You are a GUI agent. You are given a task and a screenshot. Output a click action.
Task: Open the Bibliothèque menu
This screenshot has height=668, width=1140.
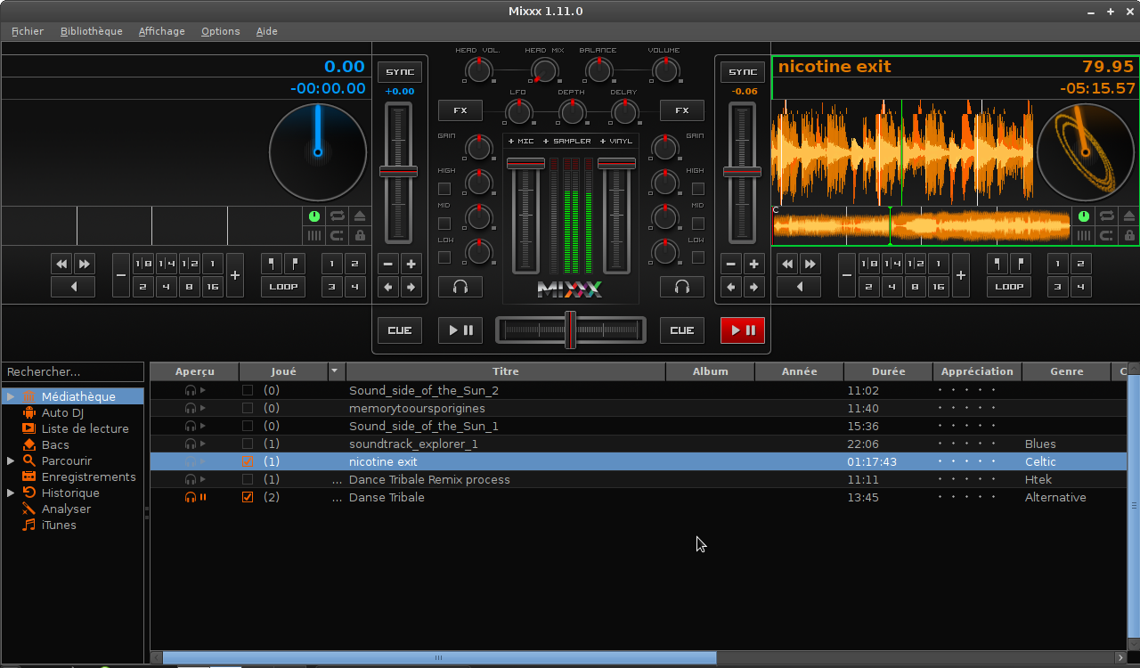click(x=91, y=31)
